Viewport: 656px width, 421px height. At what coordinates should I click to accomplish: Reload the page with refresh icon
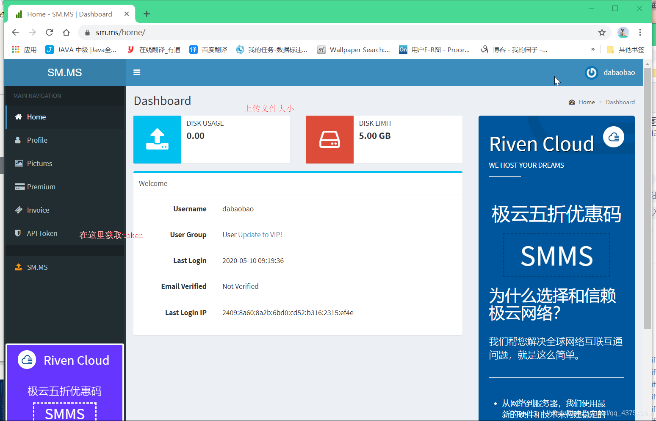(50, 32)
